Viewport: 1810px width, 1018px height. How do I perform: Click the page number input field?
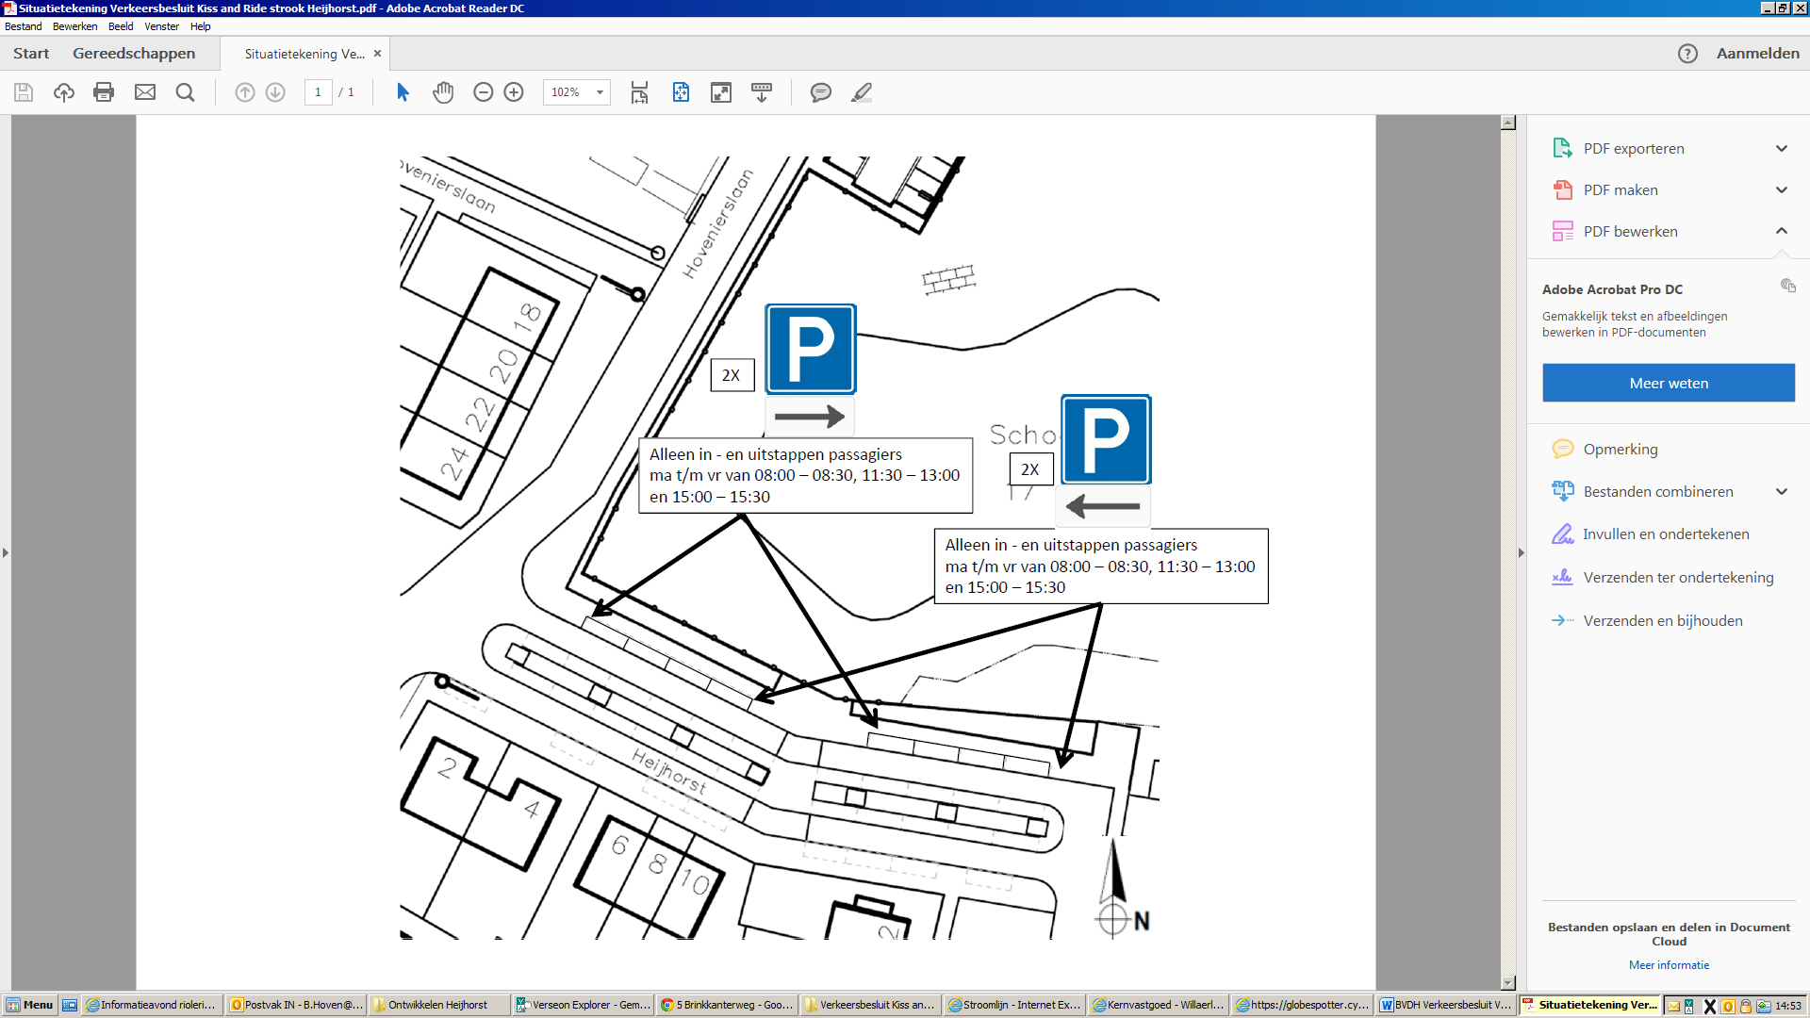[x=318, y=92]
